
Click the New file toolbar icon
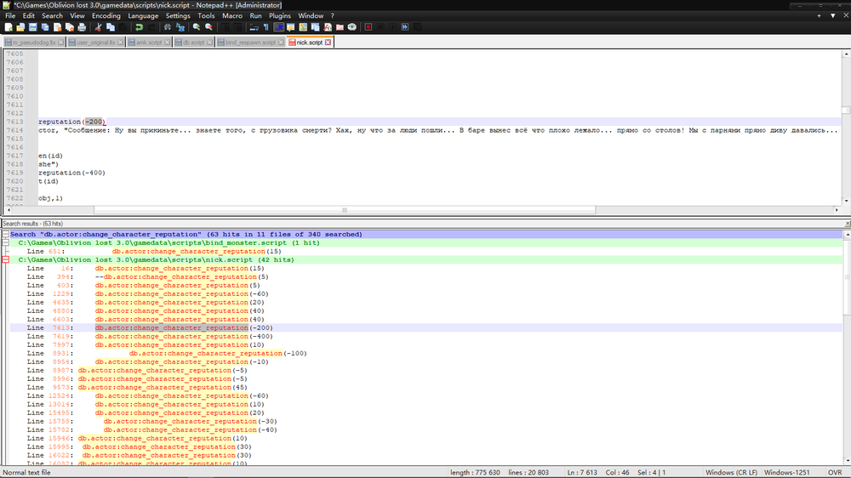tap(7, 27)
